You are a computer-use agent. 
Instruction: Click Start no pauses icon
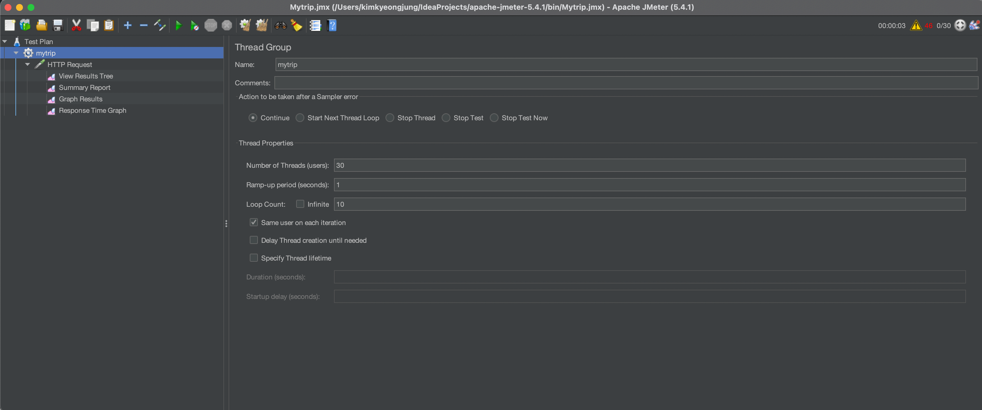(195, 25)
